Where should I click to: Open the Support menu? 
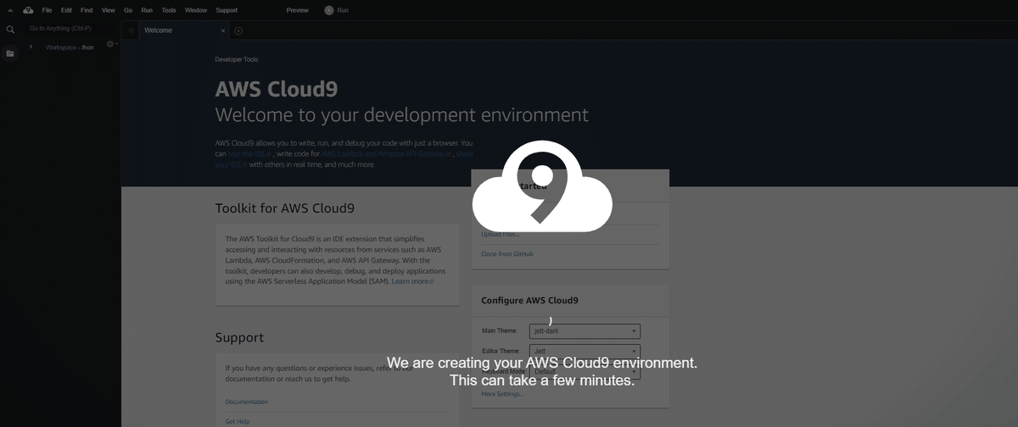click(227, 10)
